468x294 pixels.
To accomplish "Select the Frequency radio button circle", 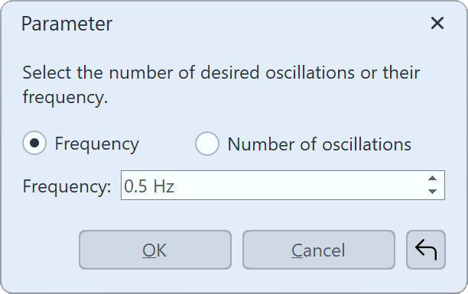I will pyautogui.click(x=34, y=143).
